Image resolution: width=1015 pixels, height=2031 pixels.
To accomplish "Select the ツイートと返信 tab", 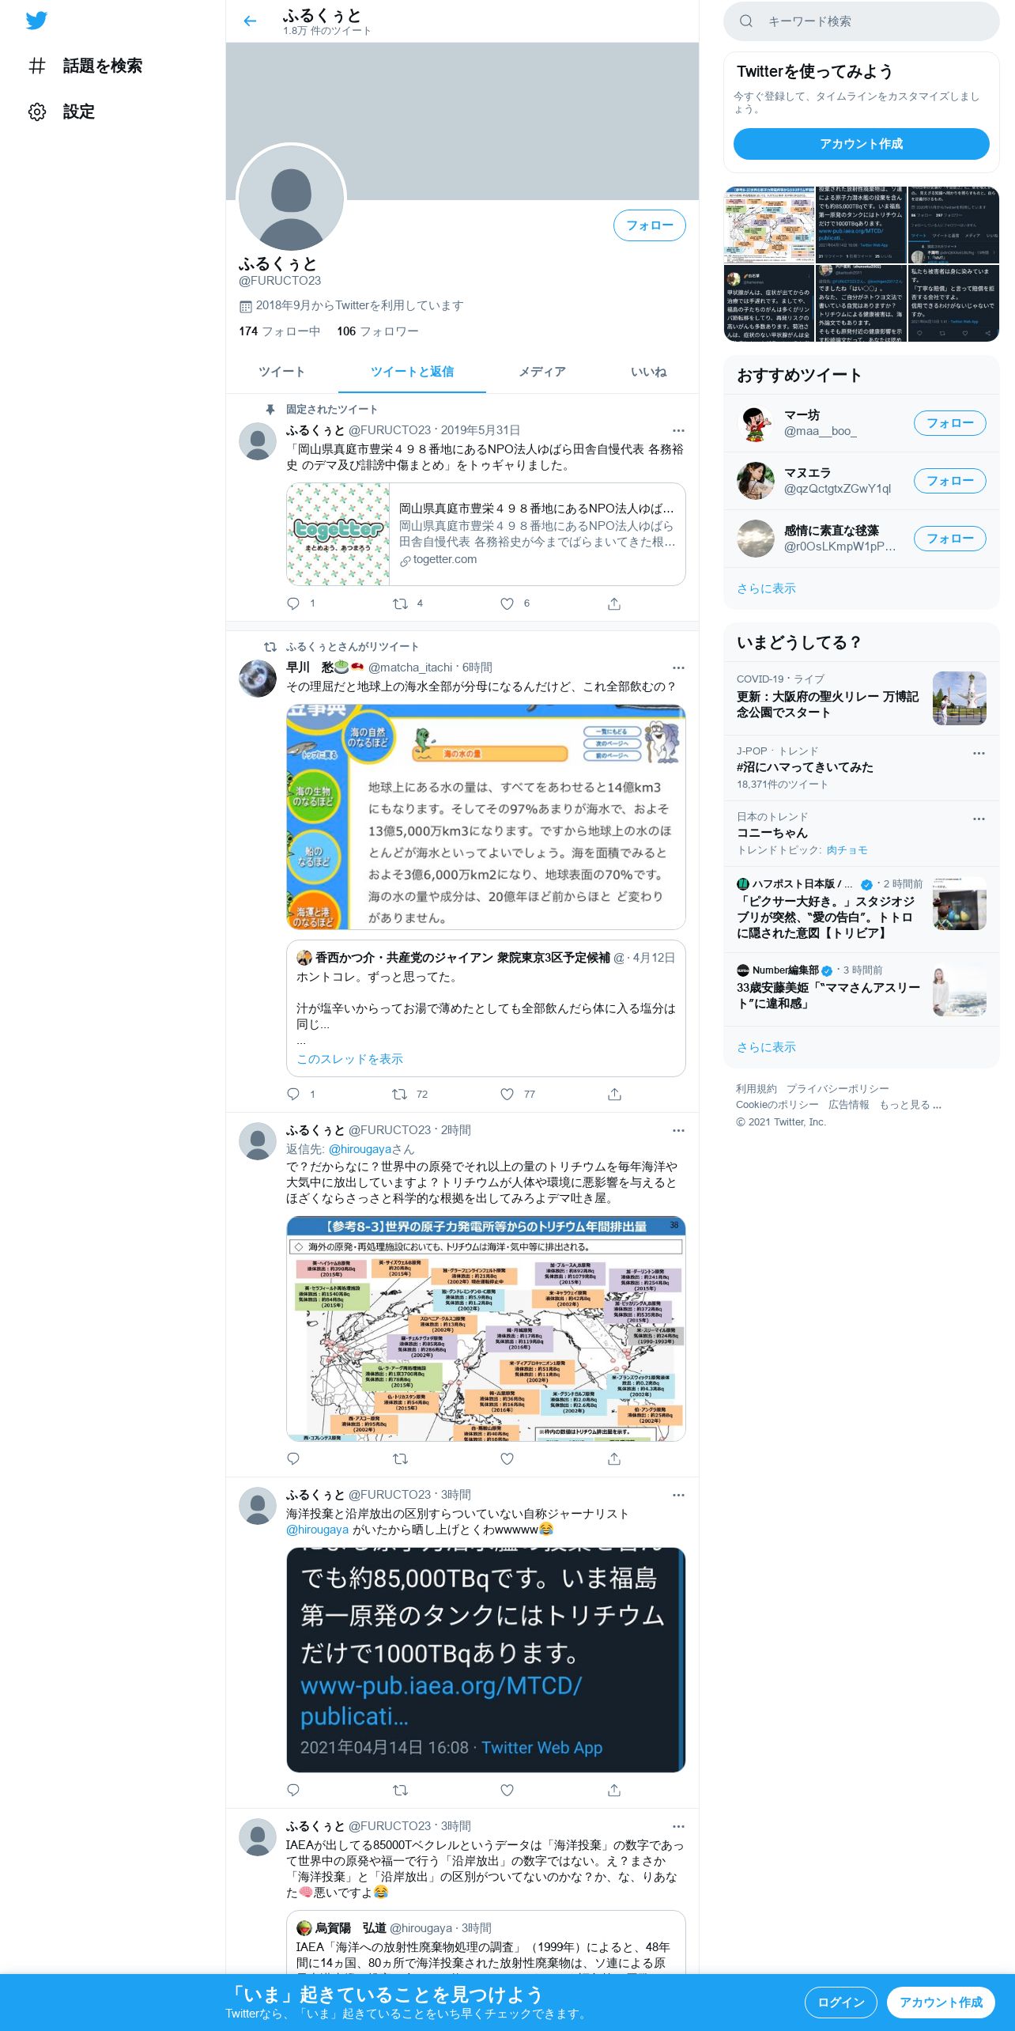I will coord(412,372).
